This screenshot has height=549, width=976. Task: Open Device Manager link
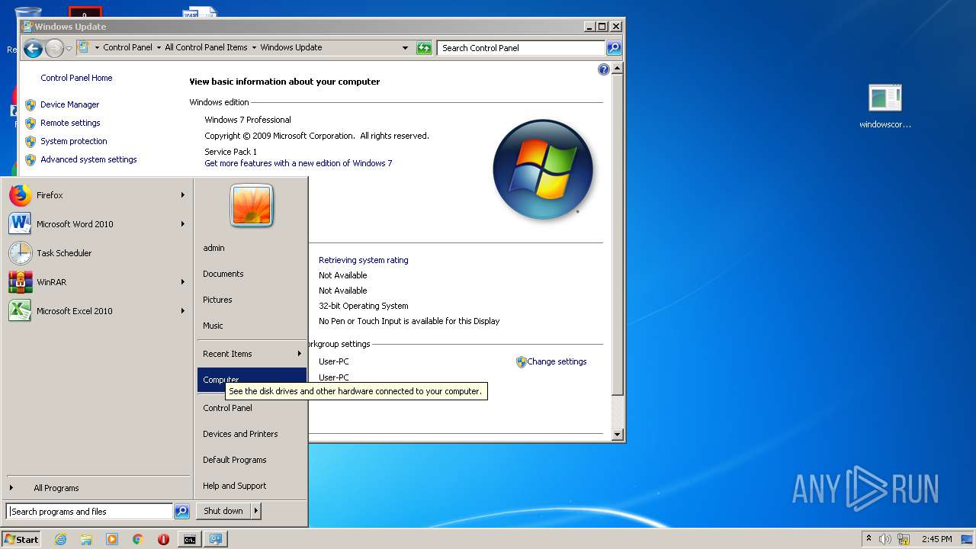pyautogui.click(x=70, y=104)
